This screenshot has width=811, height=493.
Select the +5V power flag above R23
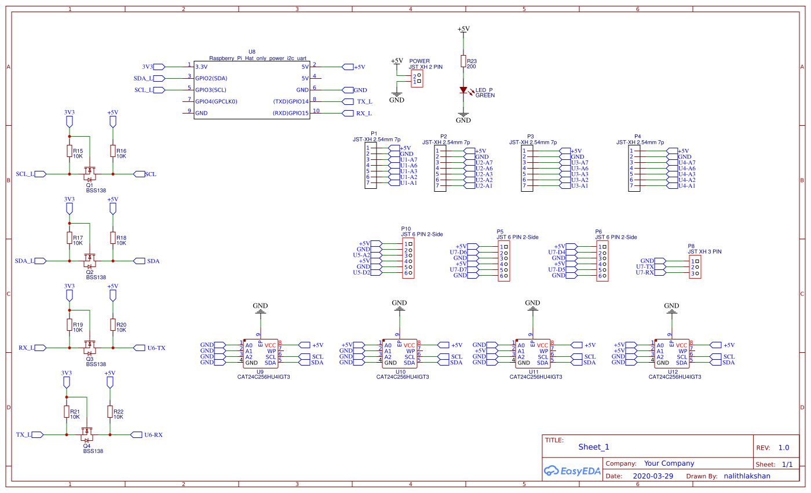click(x=462, y=30)
